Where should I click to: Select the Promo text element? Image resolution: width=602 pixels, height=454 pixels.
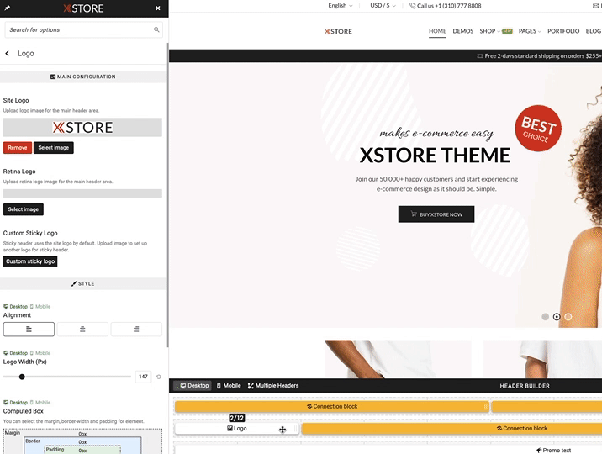click(x=553, y=450)
